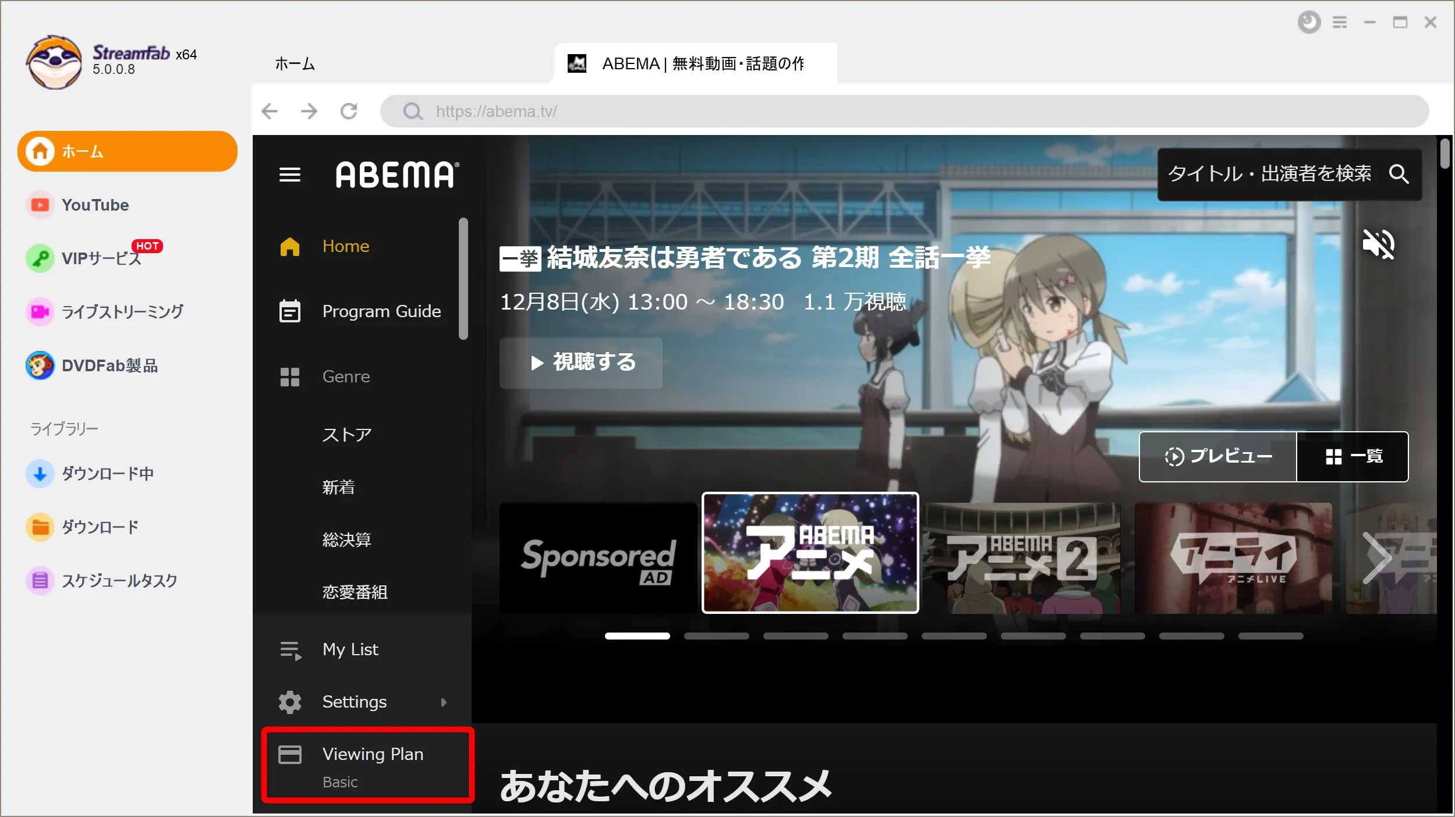
Task: Click the ABEMA search magnifier icon
Action: (x=1399, y=175)
